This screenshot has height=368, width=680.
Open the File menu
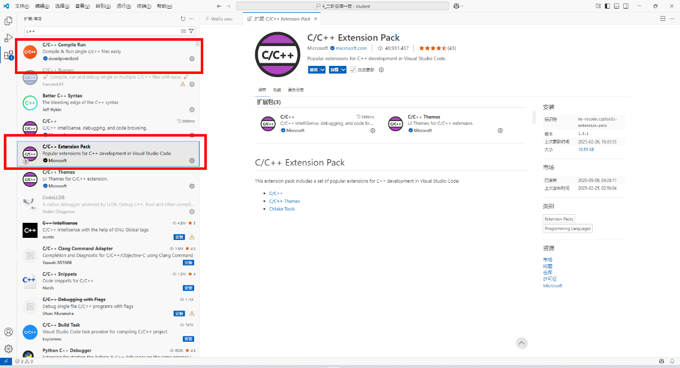click(x=22, y=6)
